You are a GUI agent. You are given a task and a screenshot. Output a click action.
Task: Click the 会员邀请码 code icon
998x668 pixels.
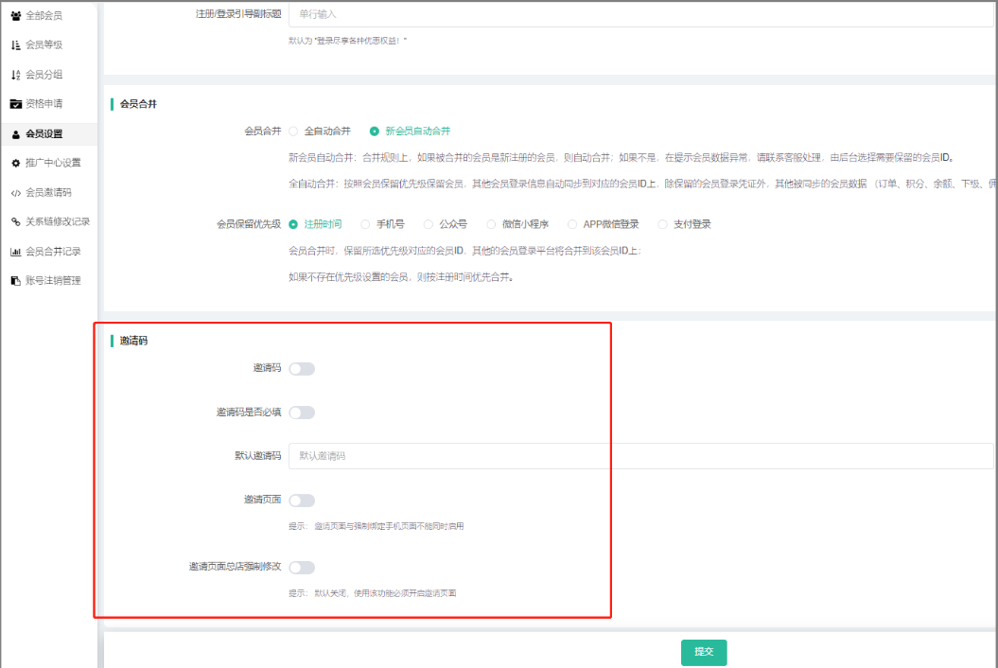[x=15, y=192]
